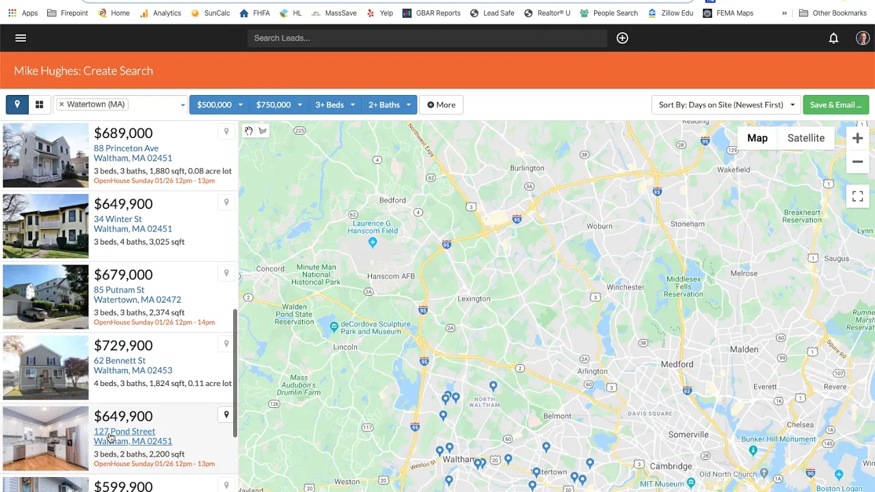This screenshot has height=492, width=875.
Task: Click the $689,000 price text
Action: [x=123, y=133]
